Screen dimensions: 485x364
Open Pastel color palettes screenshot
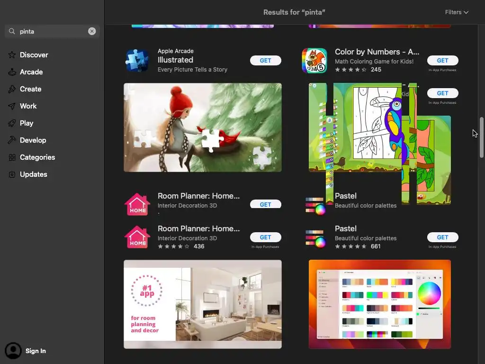coord(379,304)
